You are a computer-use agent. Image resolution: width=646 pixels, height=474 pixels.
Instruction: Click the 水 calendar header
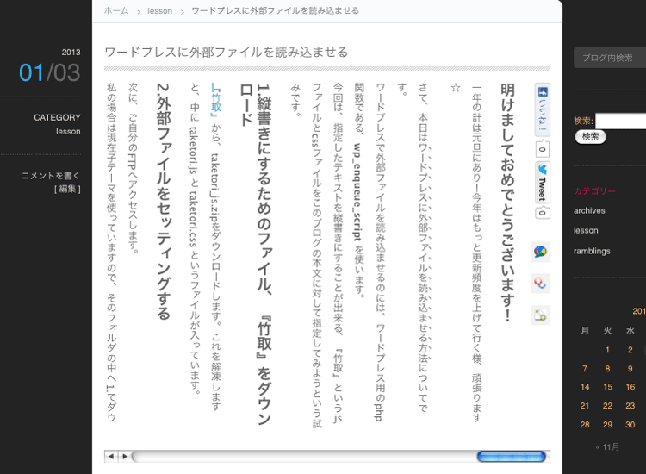[630, 331]
